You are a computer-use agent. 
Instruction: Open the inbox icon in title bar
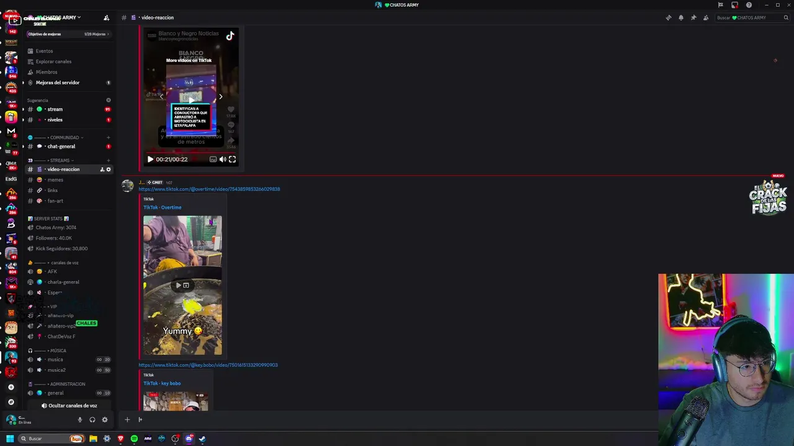734,5
